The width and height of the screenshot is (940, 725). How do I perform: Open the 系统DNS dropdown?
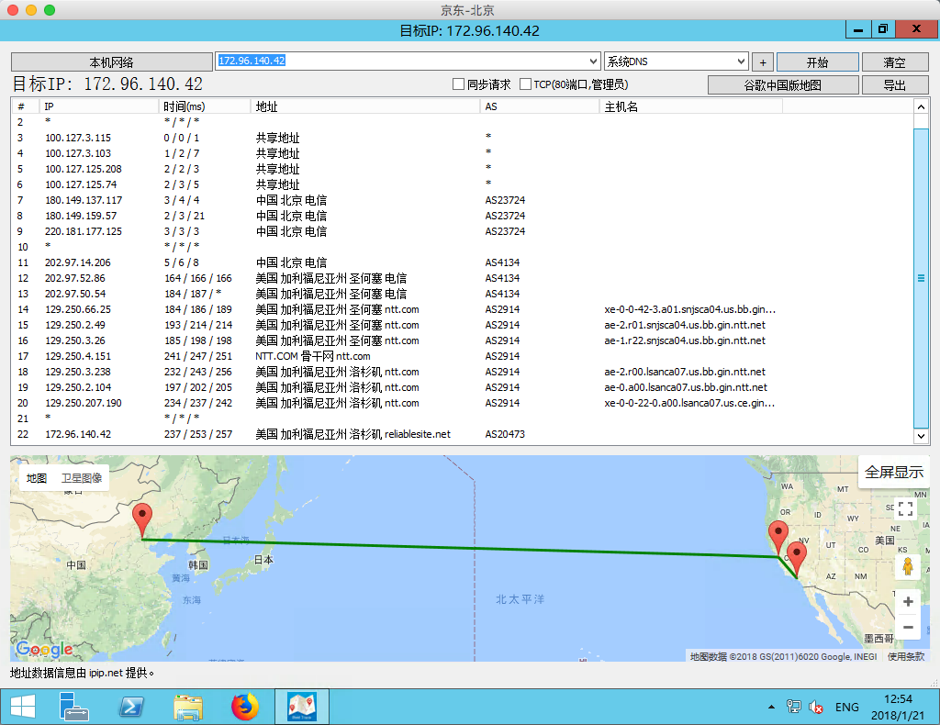pyautogui.click(x=677, y=61)
